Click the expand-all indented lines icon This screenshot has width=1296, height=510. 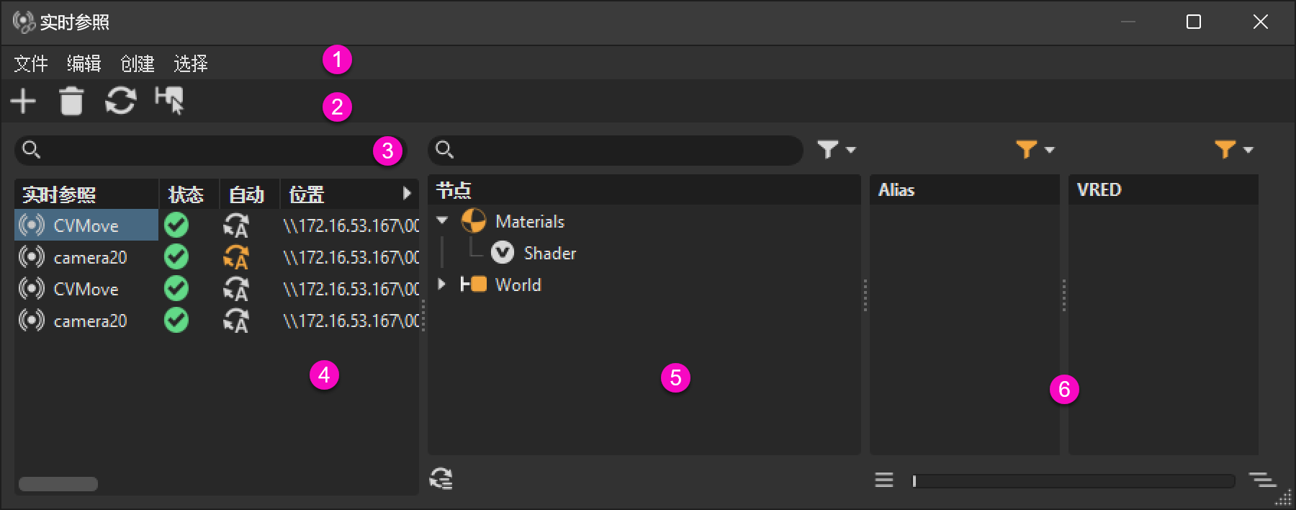tap(1261, 480)
